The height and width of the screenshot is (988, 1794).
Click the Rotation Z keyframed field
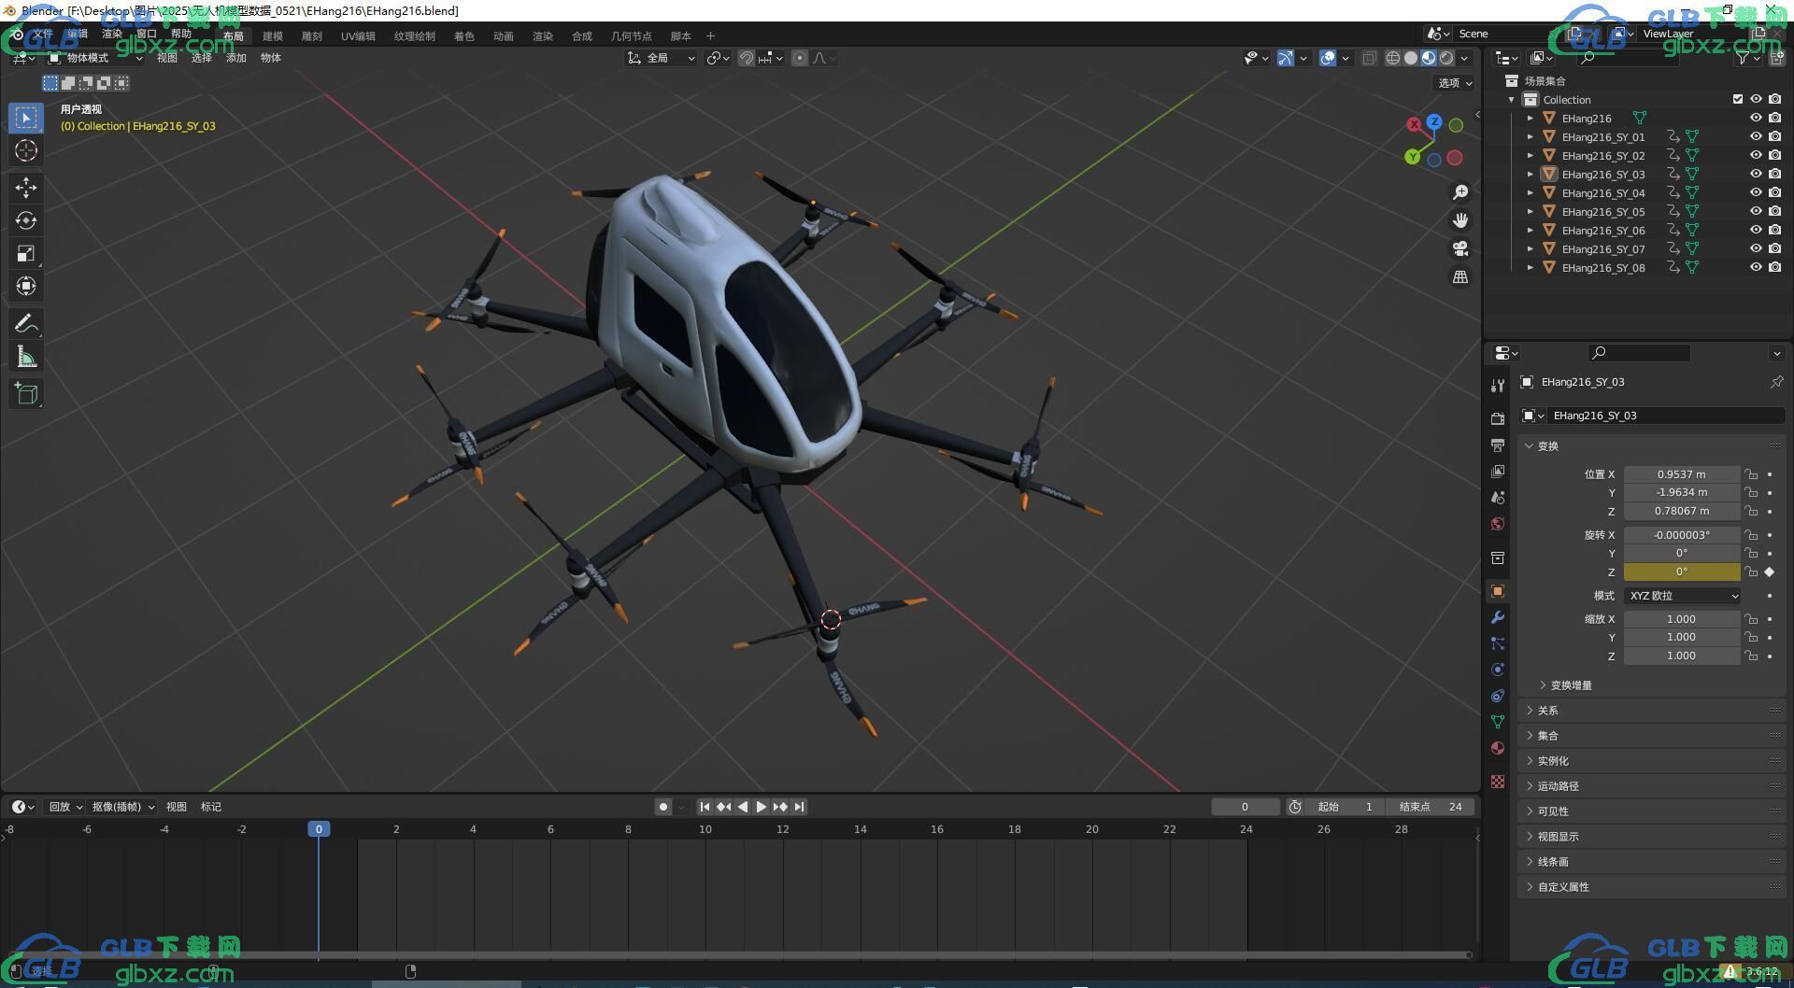(x=1682, y=572)
